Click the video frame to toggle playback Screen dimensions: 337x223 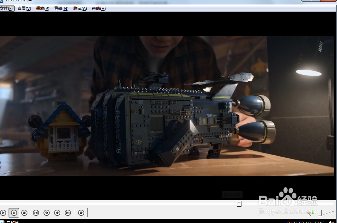coord(167,106)
